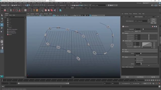Open the Modeling menu set dropdown
161x90 pixels.
click(5, 5)
